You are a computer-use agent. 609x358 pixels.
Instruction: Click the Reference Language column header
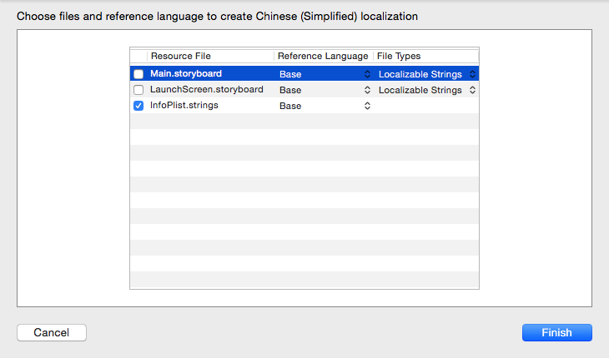tap(323, 56)
